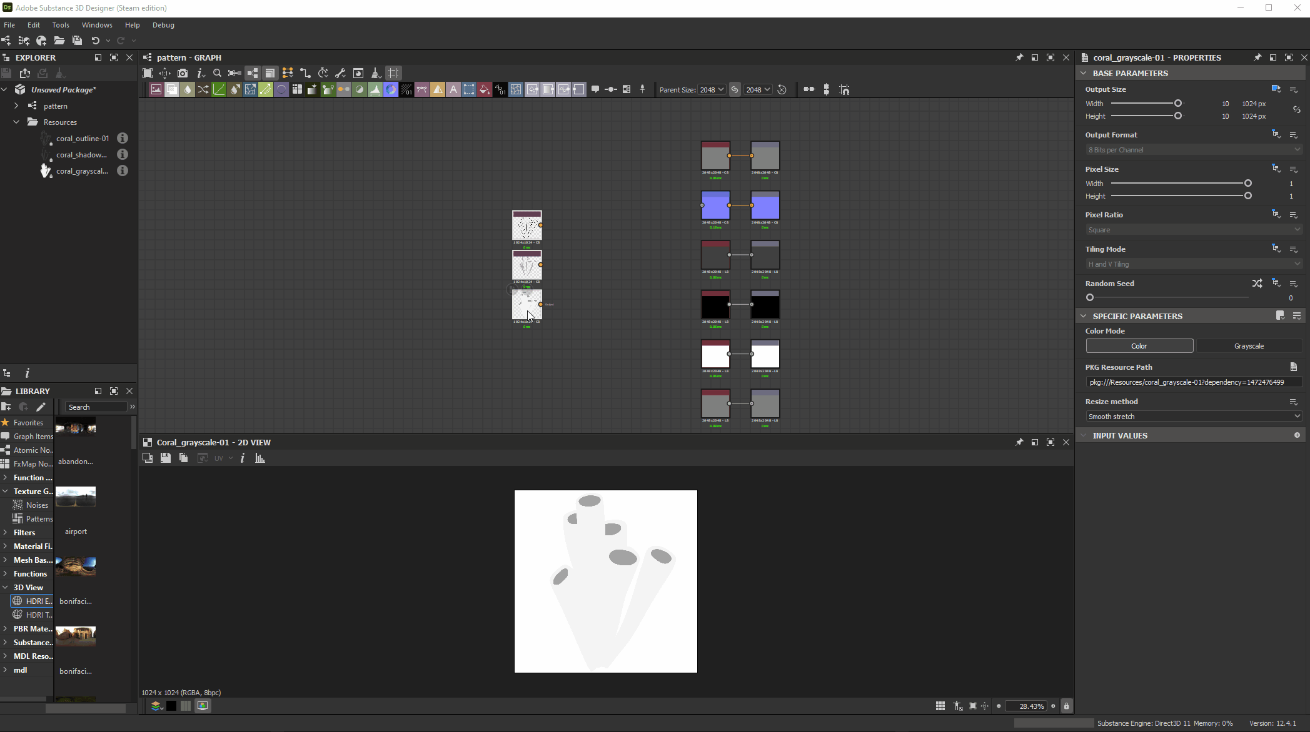1310x732 pixels.
Task: Open the Resize method dropdown
Action: (x=1191, y=416)
